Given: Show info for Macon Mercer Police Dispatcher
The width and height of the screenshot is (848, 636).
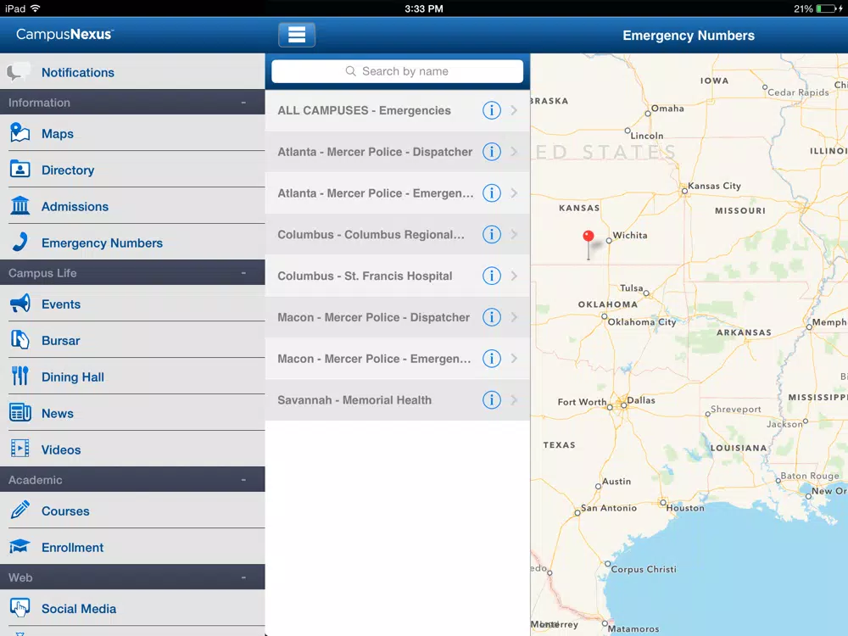Looking at the screenshot, I should point(492,317).
